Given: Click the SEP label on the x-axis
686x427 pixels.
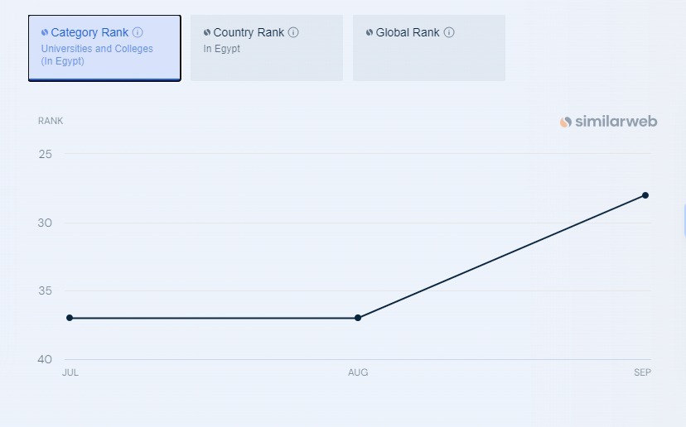Looking at the screenshot, I should (x=643, y=372).
